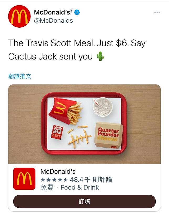Viewport: 169px width, 215px height.
Task: Click the tweet text about Travis Scott Meal
Action: point(77,50)
